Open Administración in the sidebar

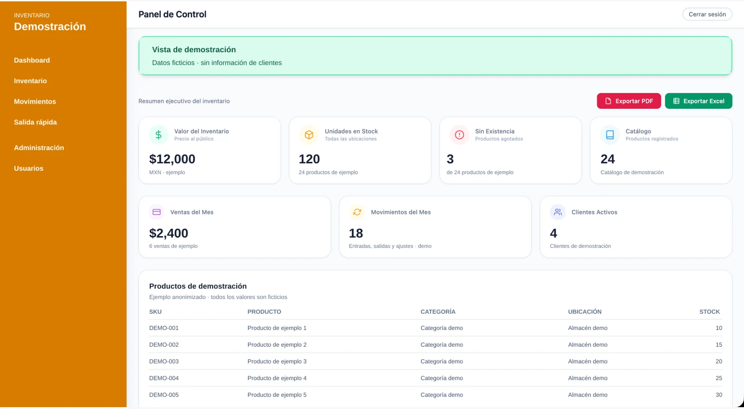39,148
